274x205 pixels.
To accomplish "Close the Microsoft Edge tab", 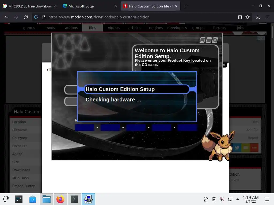I will (x=116, y=6).
